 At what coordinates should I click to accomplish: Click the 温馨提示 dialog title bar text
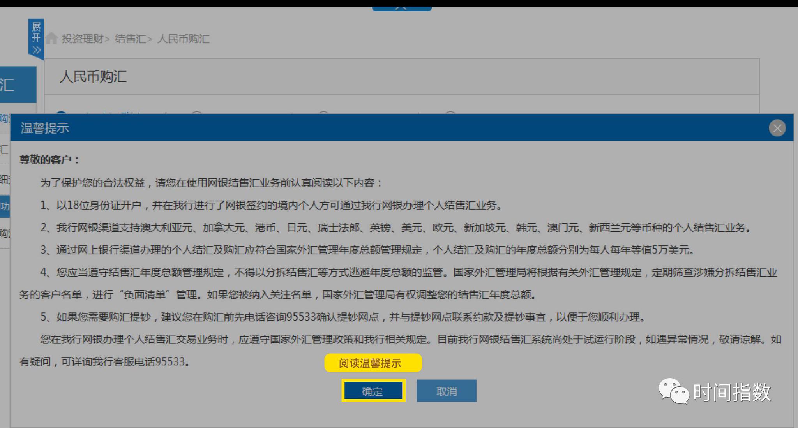coord(45,128)
